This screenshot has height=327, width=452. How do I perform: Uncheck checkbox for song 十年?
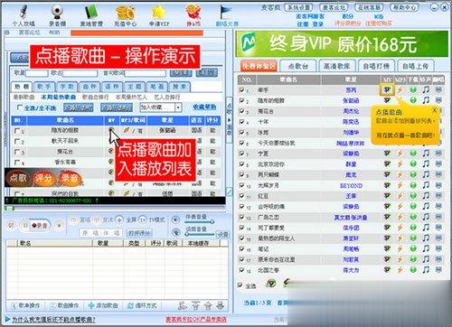241,122
